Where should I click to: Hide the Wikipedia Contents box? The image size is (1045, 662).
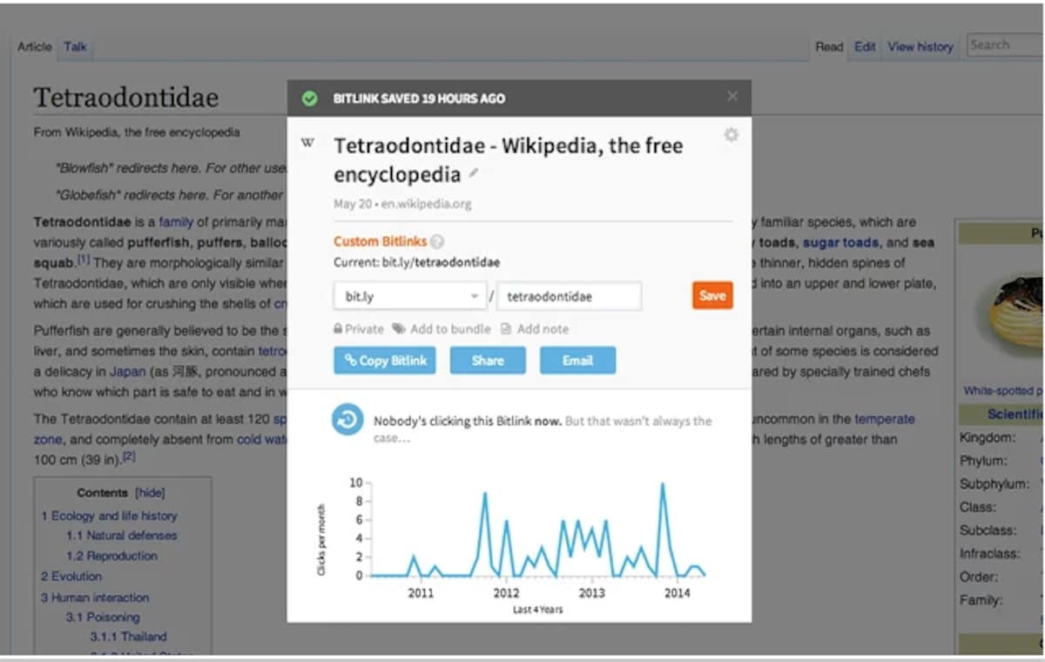[151, 493]
